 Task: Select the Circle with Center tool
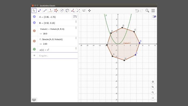click(x=62, y=10)
